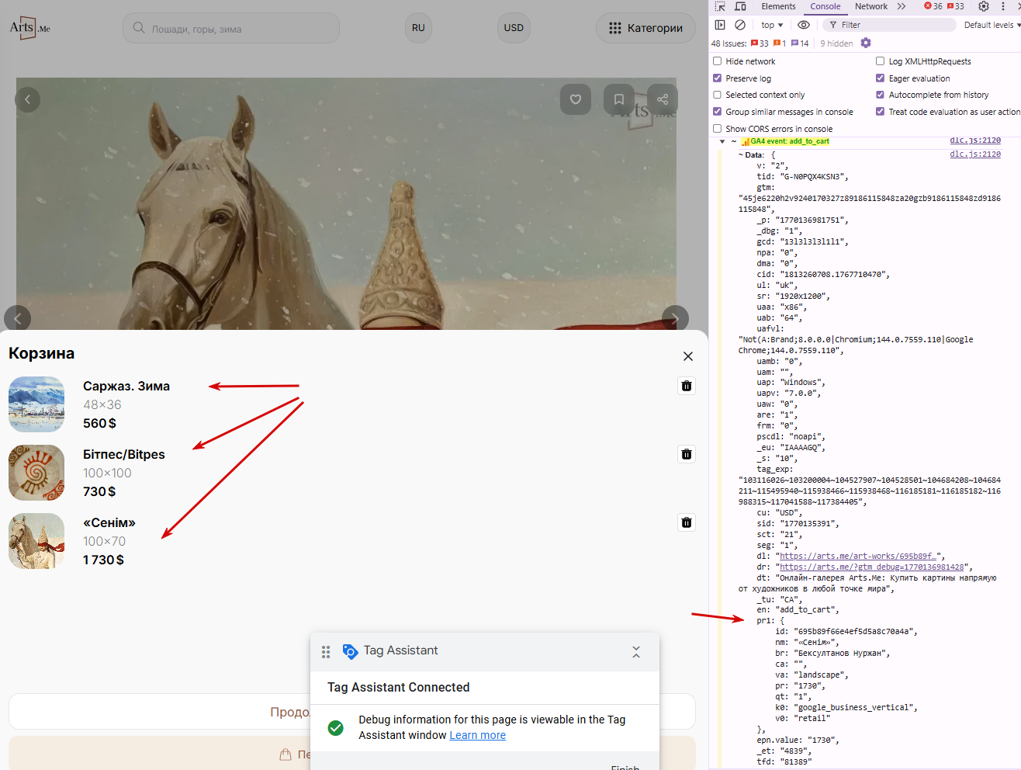Share the artwork using the share icon
This screenshot has height=770, width=1021.
click(663, 99)
